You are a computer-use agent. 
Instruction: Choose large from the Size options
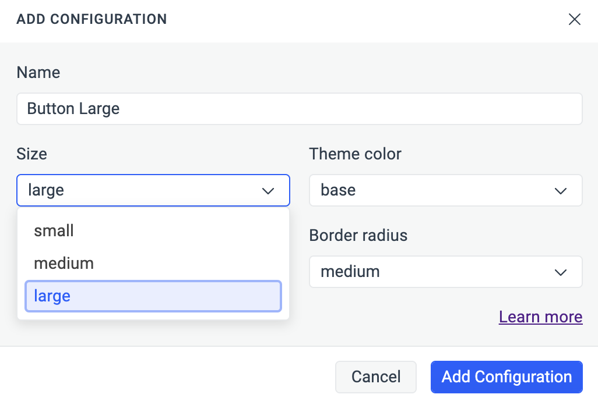(x=52, y=296)
